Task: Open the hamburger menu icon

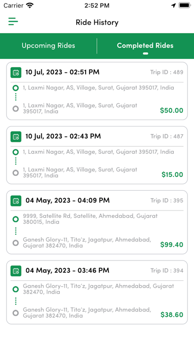Action: pyautogui.click(x=13, y=22)
